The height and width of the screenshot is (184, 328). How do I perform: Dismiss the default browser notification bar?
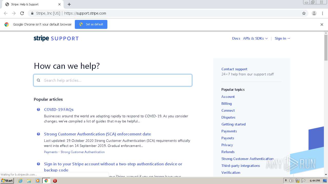tap(322, 25)
